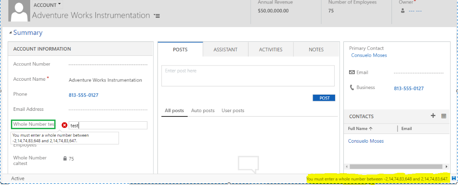Click the POST button
Image resolution: width=458 pixels, height=185 pixels.
(324, 98)
